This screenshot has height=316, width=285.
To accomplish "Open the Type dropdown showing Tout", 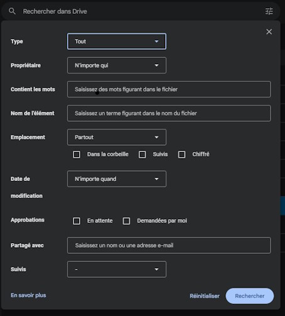I will click(117, 41).
